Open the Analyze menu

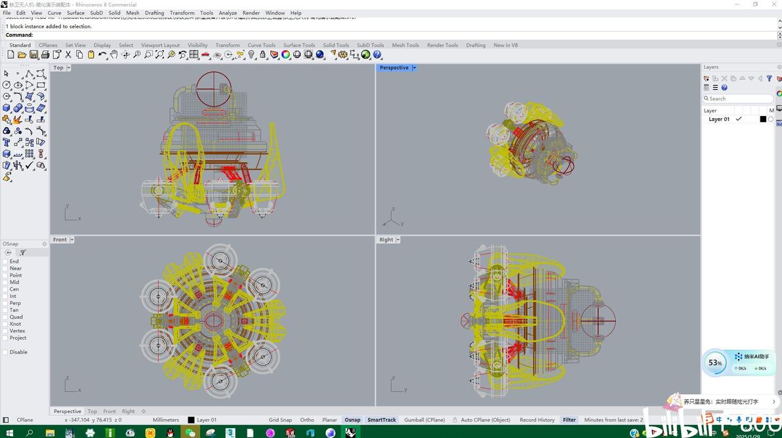(228, 13)
